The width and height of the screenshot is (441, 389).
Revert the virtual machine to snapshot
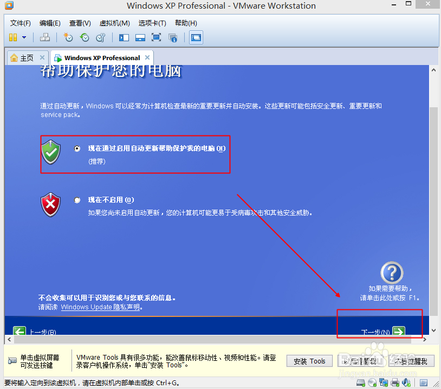pyautogui.click(x=85, y=37)
